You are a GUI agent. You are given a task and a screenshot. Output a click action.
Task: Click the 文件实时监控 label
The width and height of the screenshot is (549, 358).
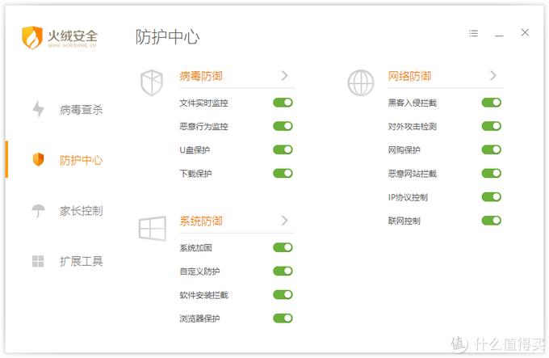(203, 103)
